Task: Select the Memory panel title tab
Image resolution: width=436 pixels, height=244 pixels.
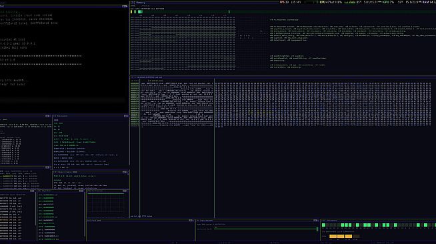Action: point(138,2)
